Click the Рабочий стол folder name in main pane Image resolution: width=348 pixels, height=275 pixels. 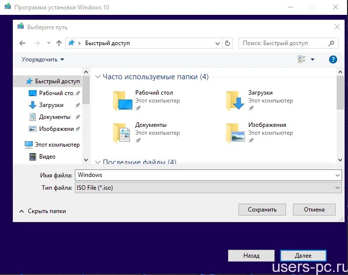(154, 93)
